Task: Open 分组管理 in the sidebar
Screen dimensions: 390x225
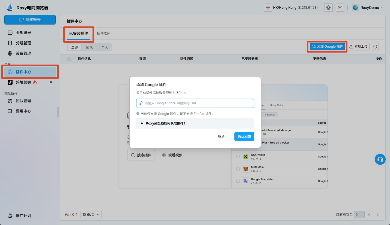Action: (x=30, y=43)
